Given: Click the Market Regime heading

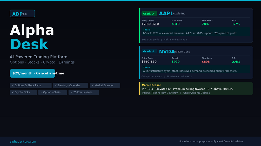Looking at the screenshot, I should (151, 85).
